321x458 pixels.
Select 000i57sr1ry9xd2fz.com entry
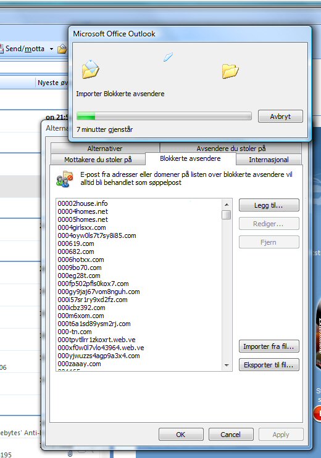pyautogui.click(x=93, y=300)
